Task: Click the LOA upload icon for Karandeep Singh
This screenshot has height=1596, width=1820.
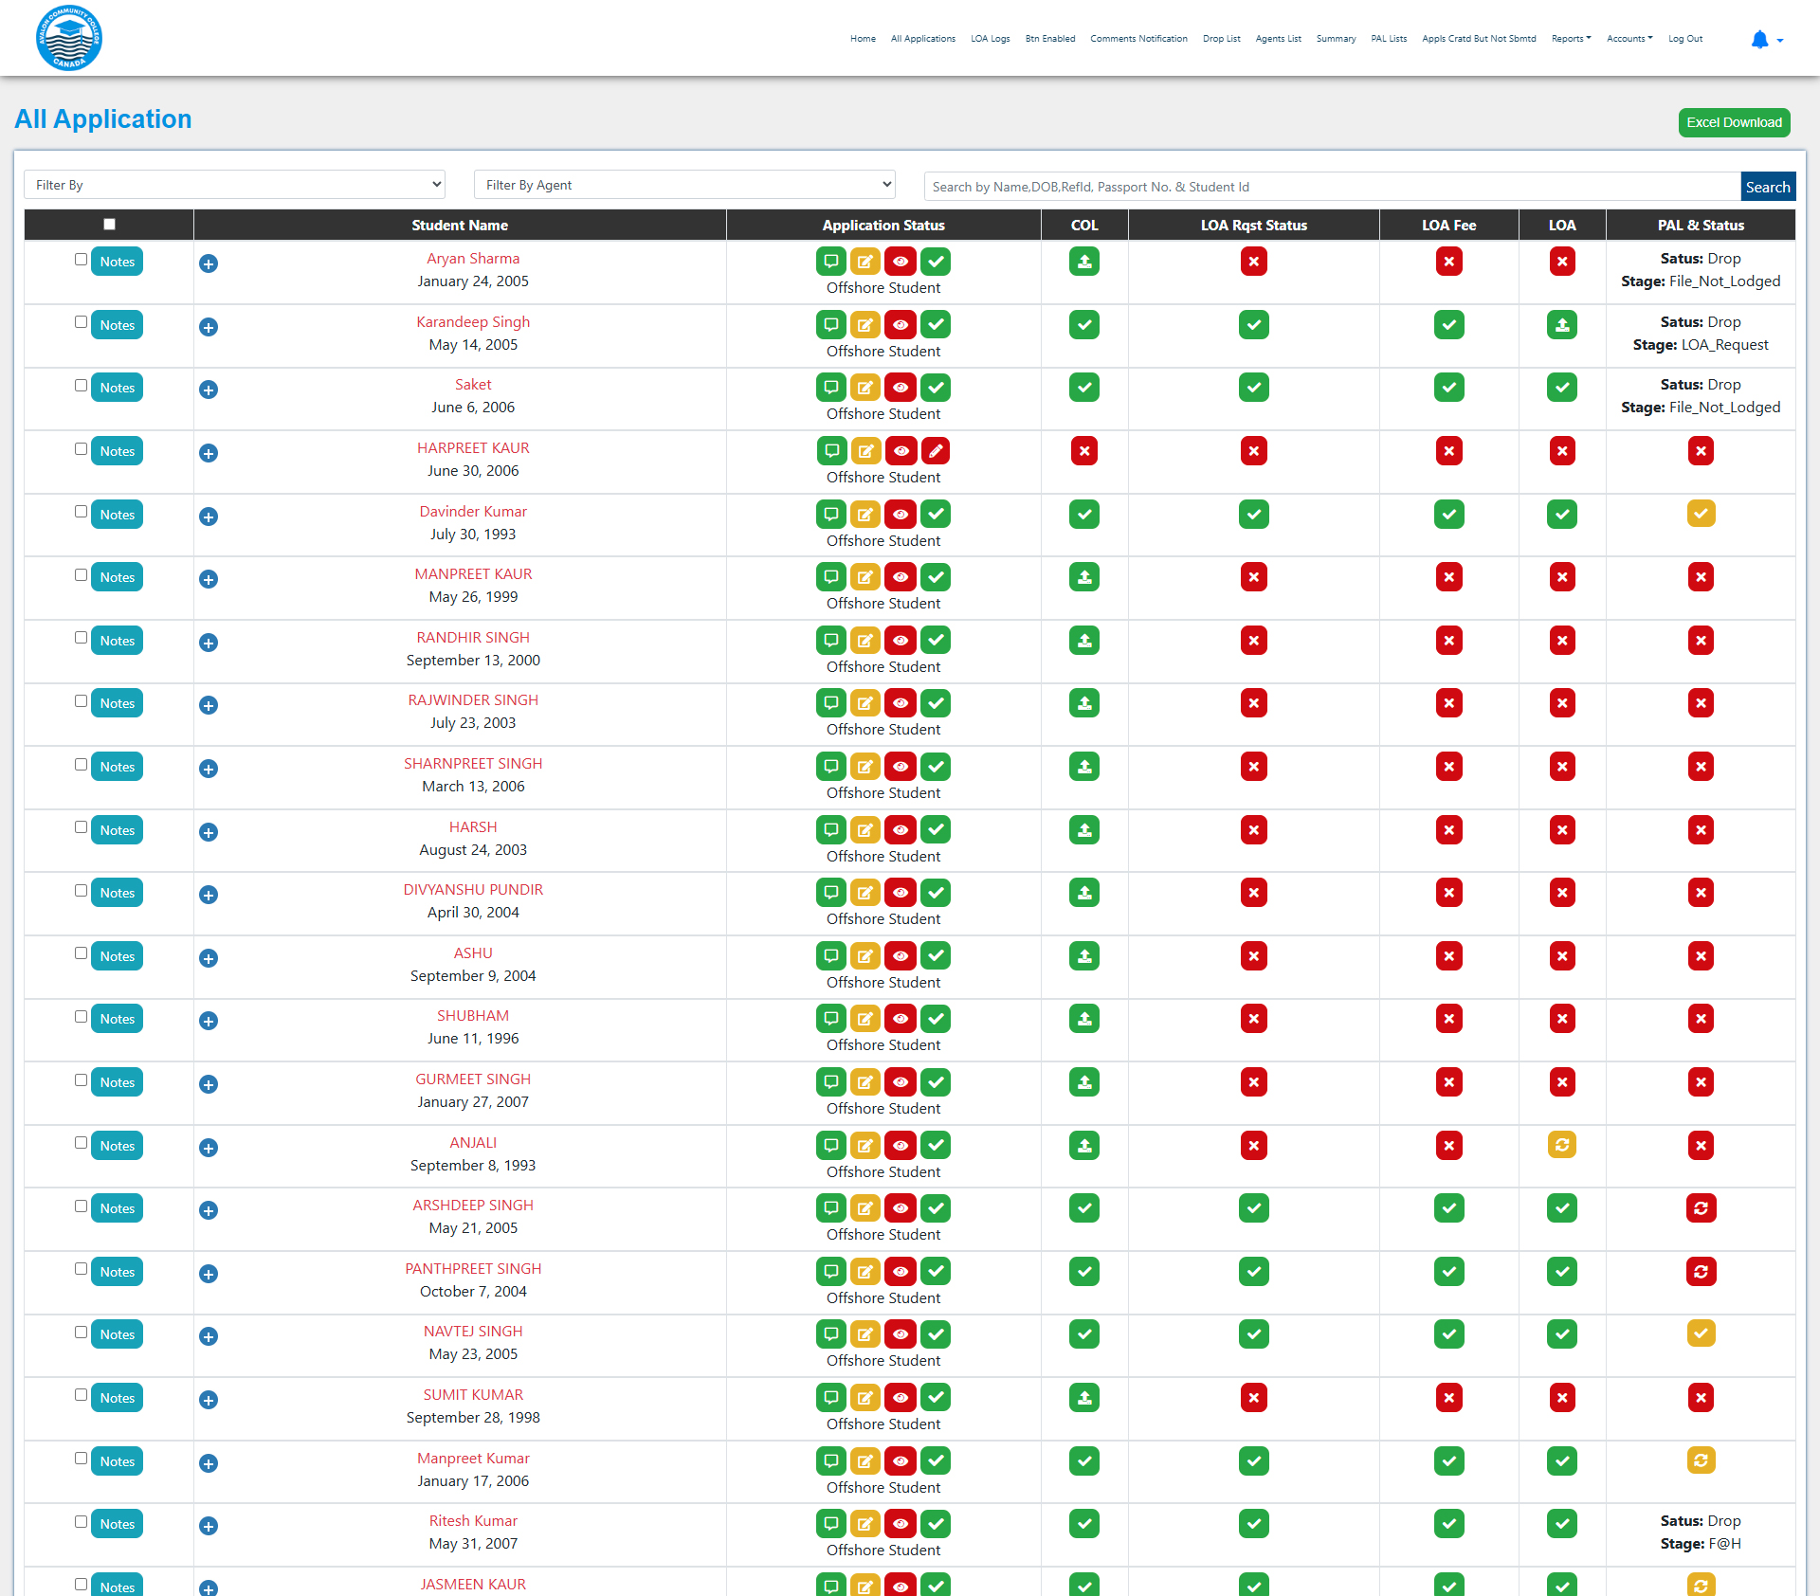Action: click(1562, 325)
